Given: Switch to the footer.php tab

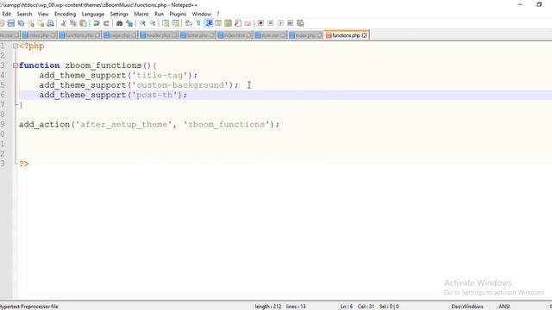Looking at the screenshot, I should [198, 35].
